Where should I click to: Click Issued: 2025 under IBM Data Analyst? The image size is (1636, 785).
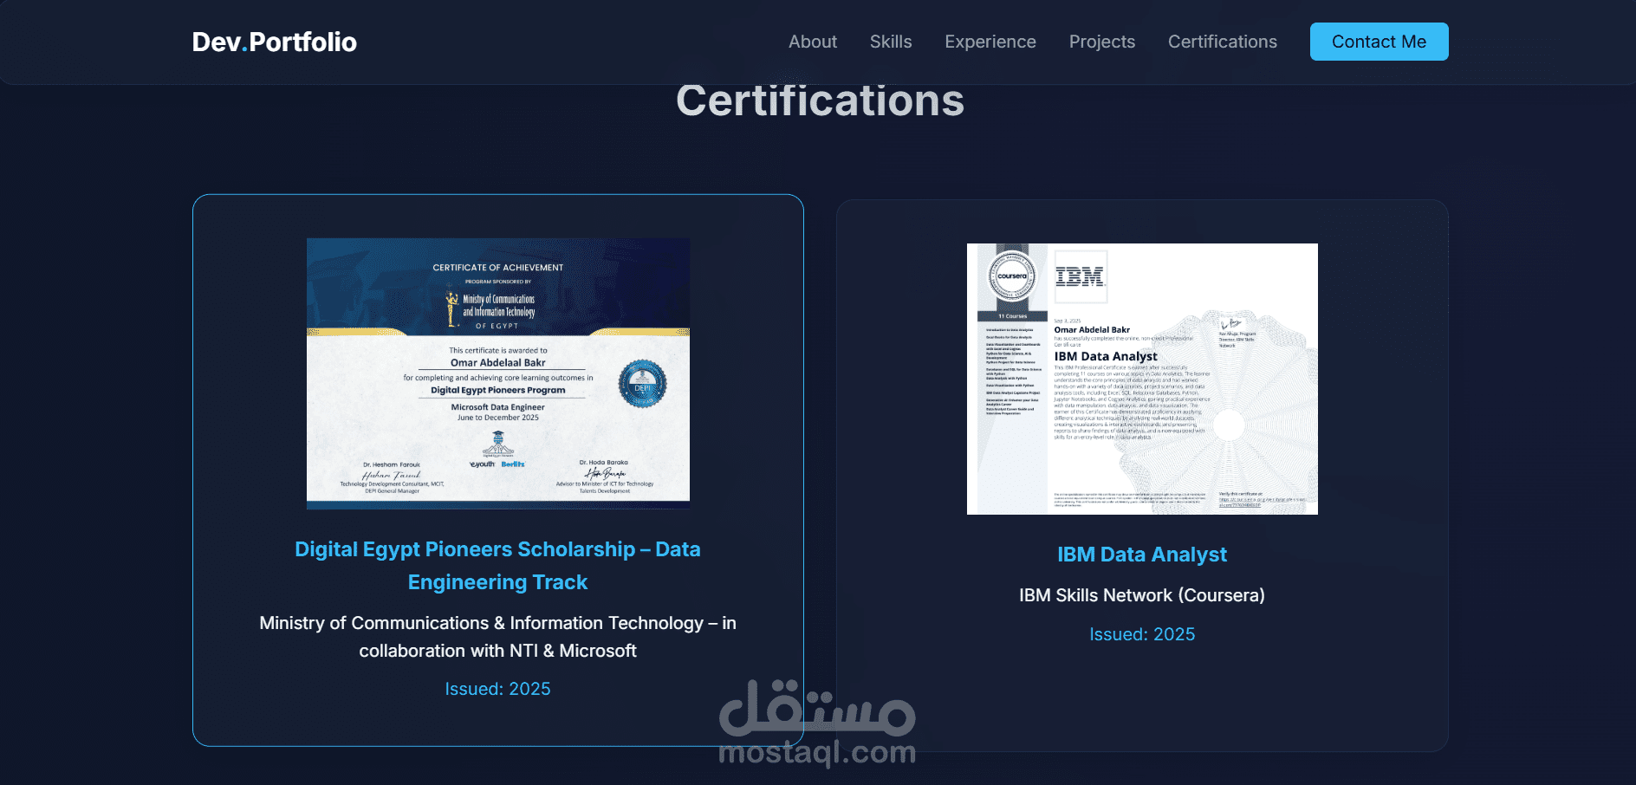tap(1142, 634)
